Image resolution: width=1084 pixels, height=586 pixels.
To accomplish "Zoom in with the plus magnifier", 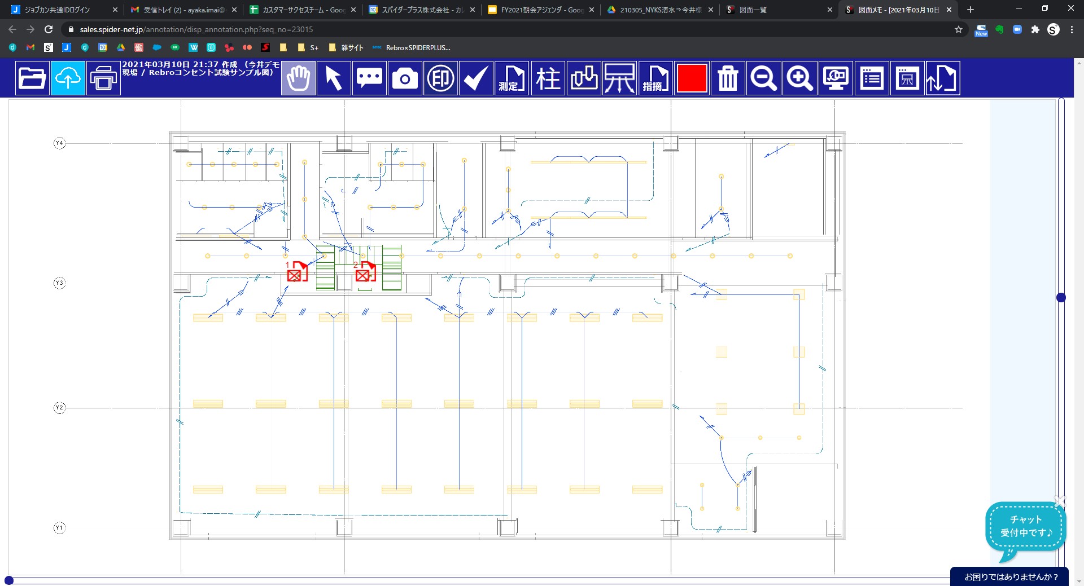I will (x=799, y=78).
